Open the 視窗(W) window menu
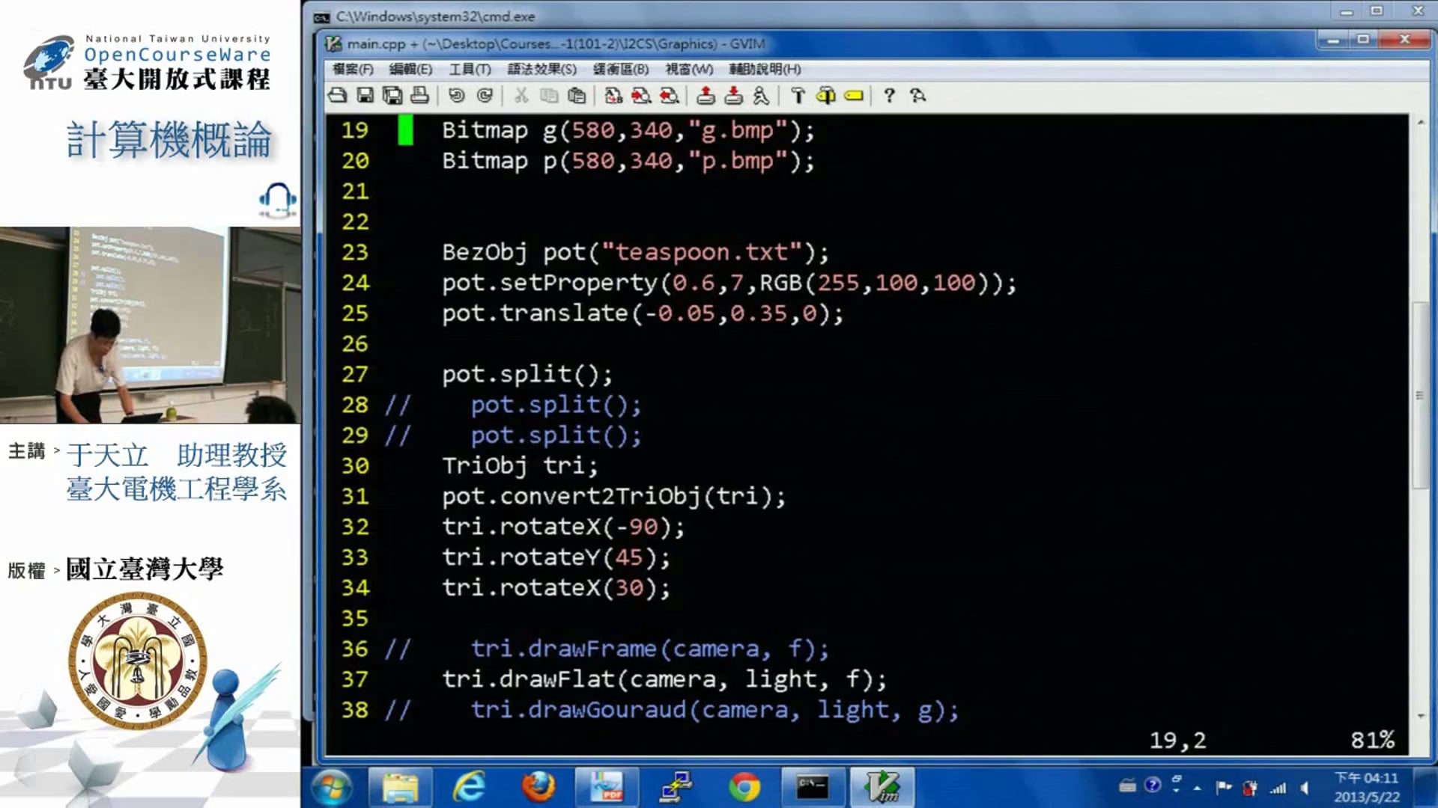This screenshot has height=808, width=1438. coord(689,69)
